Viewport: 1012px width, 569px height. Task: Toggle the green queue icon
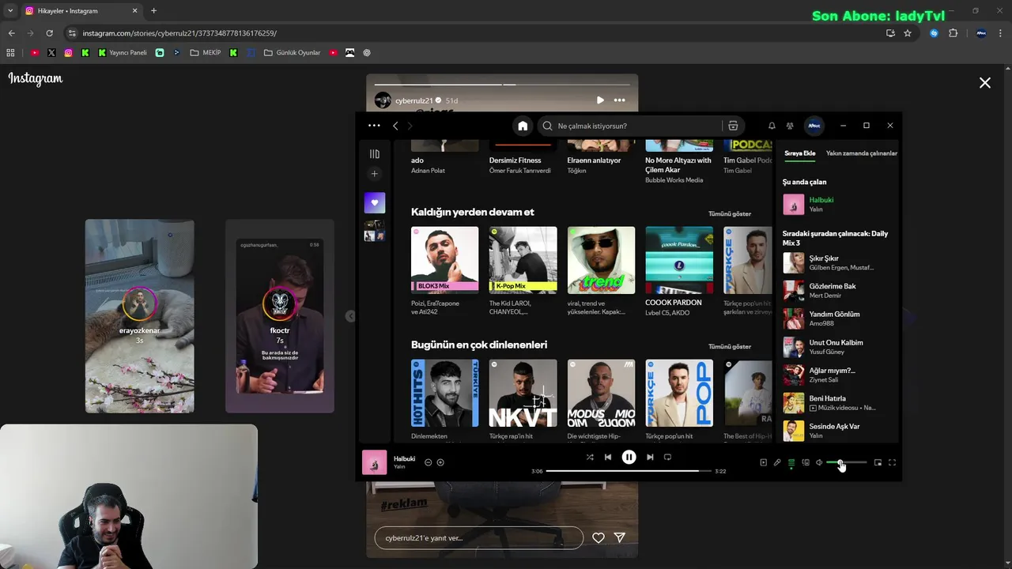pos(791,462)
